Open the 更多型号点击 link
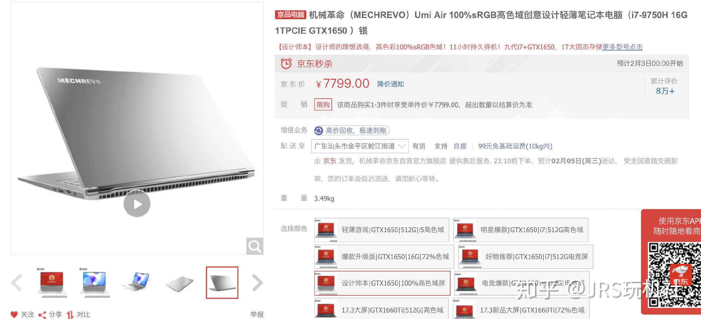The width and height of the screenshot is (701, 319). 622,47
